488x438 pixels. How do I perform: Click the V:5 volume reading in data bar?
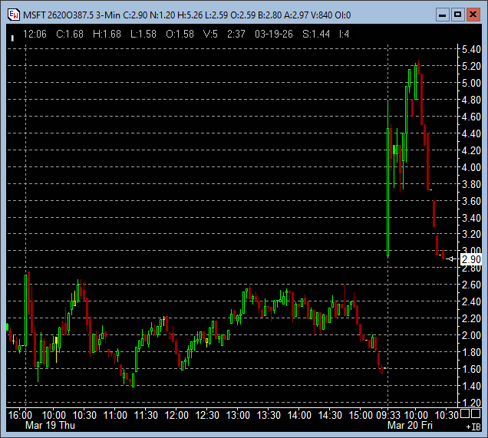tap(210, 34)
